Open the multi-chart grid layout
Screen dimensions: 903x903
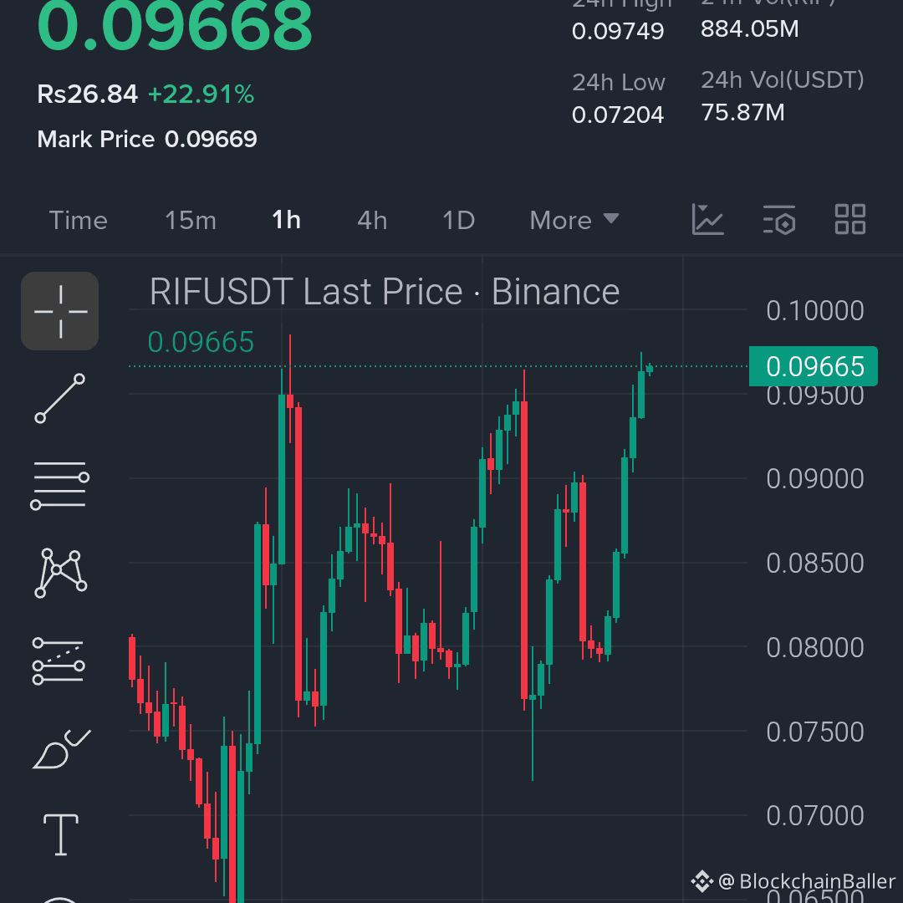(x=850, y=219)
